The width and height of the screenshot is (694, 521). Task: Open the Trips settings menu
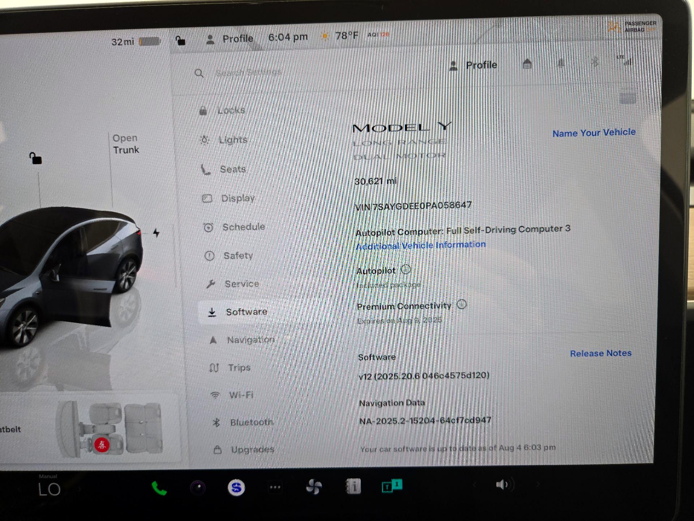click(230, 368)
